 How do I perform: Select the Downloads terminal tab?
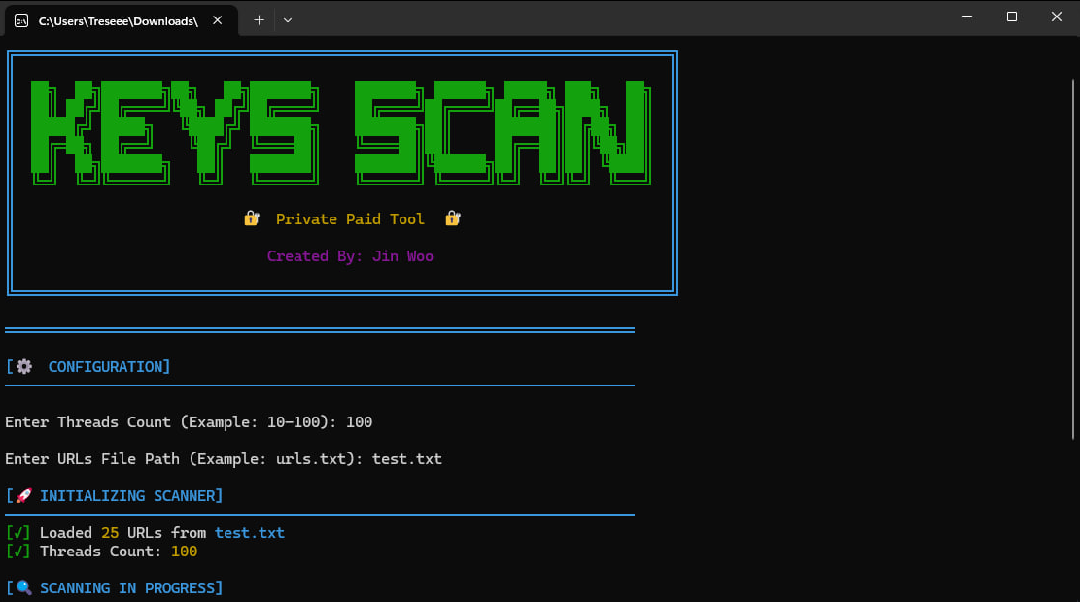pos(122,20)
